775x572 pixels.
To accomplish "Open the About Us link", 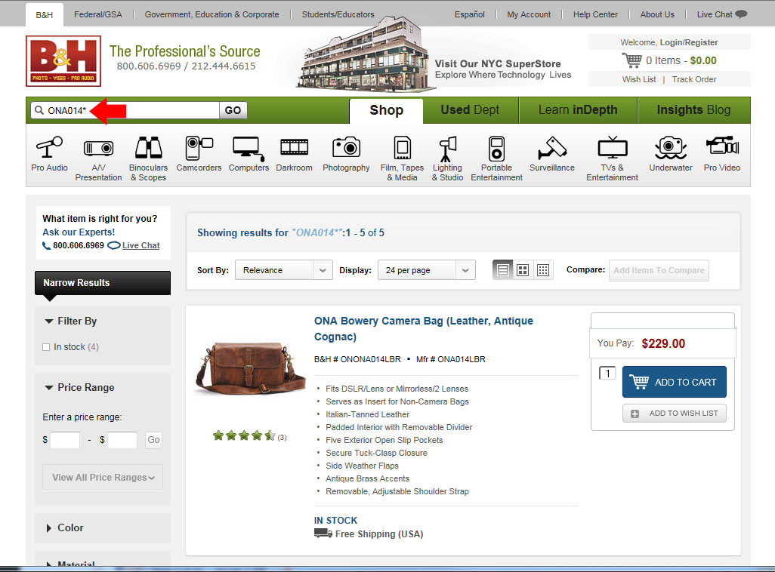I will point(657,14).
